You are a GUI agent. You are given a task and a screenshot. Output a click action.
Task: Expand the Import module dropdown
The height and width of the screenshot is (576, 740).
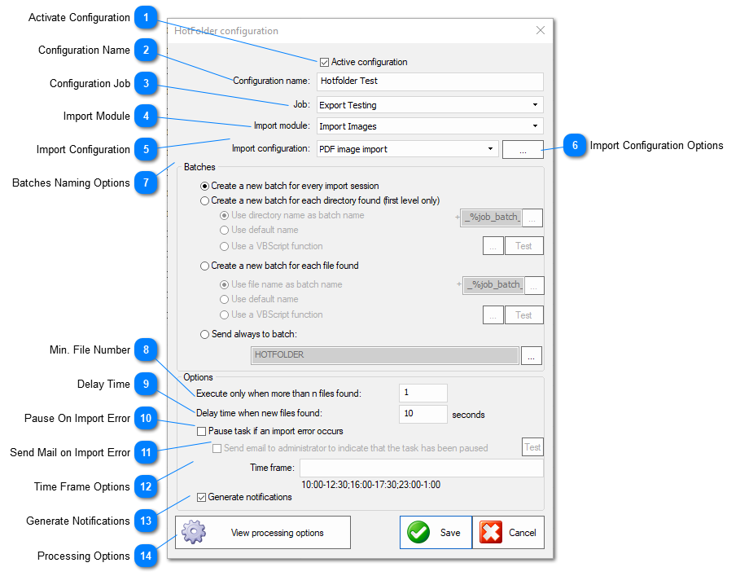pyautogui.click(x=535, y=126)
